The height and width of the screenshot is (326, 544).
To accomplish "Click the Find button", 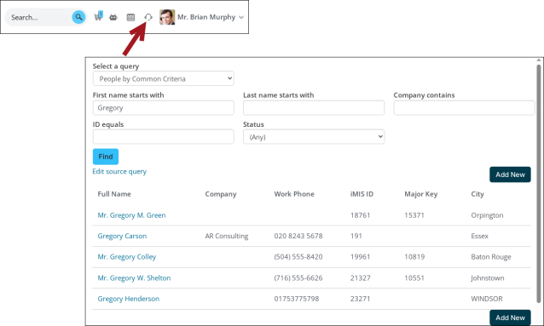I will (x=106, y=157).
